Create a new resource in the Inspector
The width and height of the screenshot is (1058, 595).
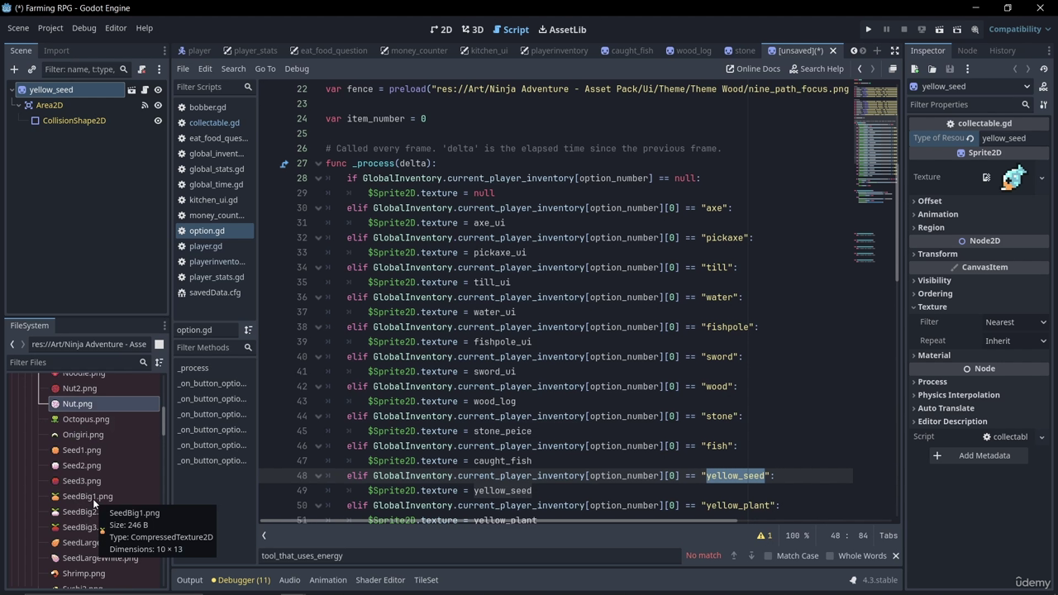point(915,69)
